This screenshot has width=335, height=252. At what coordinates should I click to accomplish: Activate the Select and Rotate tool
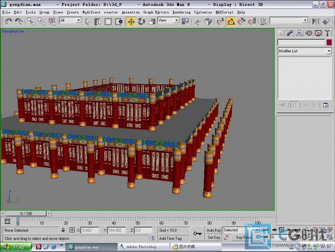point(141,22)
